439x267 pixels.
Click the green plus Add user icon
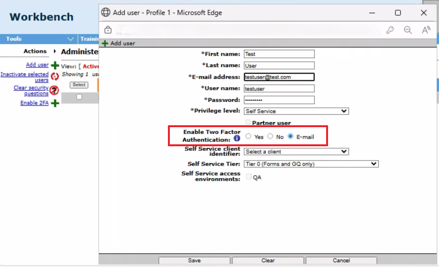[x=55, y=65]
